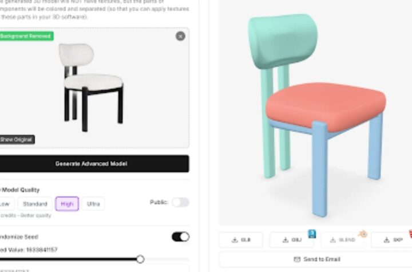Download the model as BLEND
This screenshot has height=272, width=412.
pyautogui.click(x=343, y=239)
